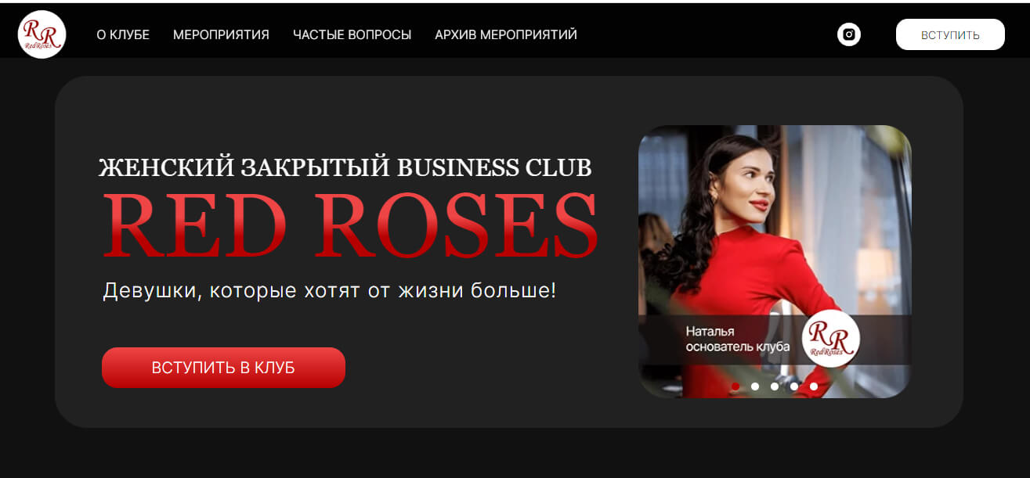Viewport: 1030px width, 478px height.
Task: Click the red ВСТУПИТЬ В КЛУБ button
Action: click(223, 368)
